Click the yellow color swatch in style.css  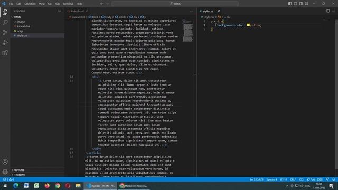click(248, 25)
